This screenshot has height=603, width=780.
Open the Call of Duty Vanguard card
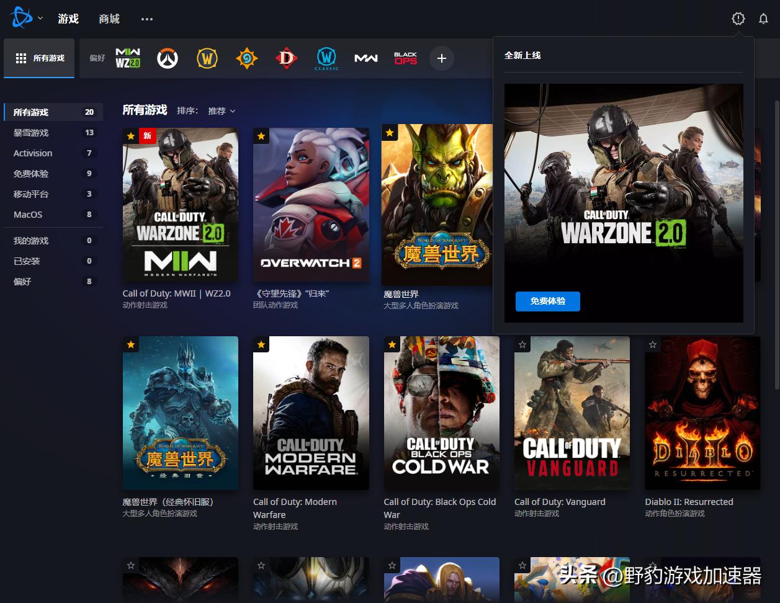point(572,413)
